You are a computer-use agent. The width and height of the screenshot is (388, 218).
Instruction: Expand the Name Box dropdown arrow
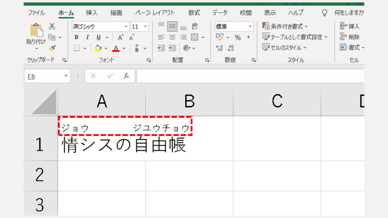(66, 76)
